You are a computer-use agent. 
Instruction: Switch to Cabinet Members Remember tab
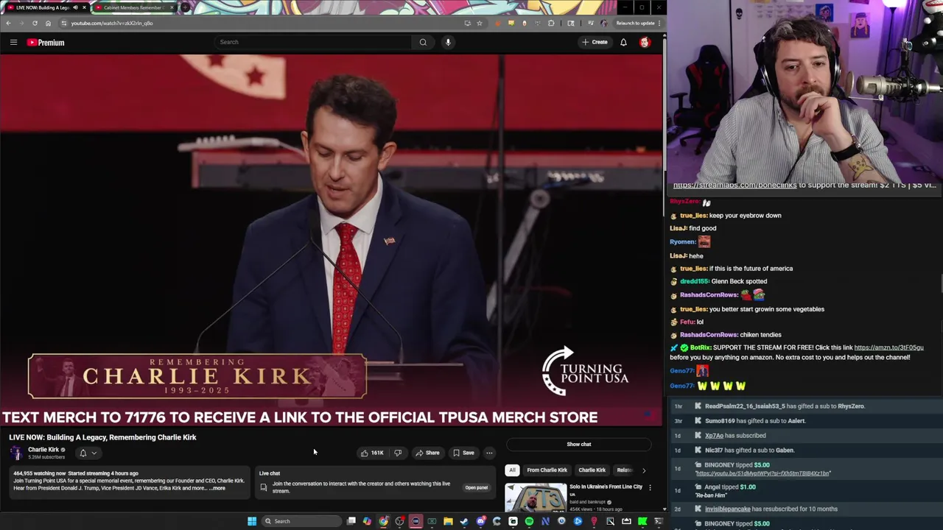pyautogui.click(x=134, y=7)
